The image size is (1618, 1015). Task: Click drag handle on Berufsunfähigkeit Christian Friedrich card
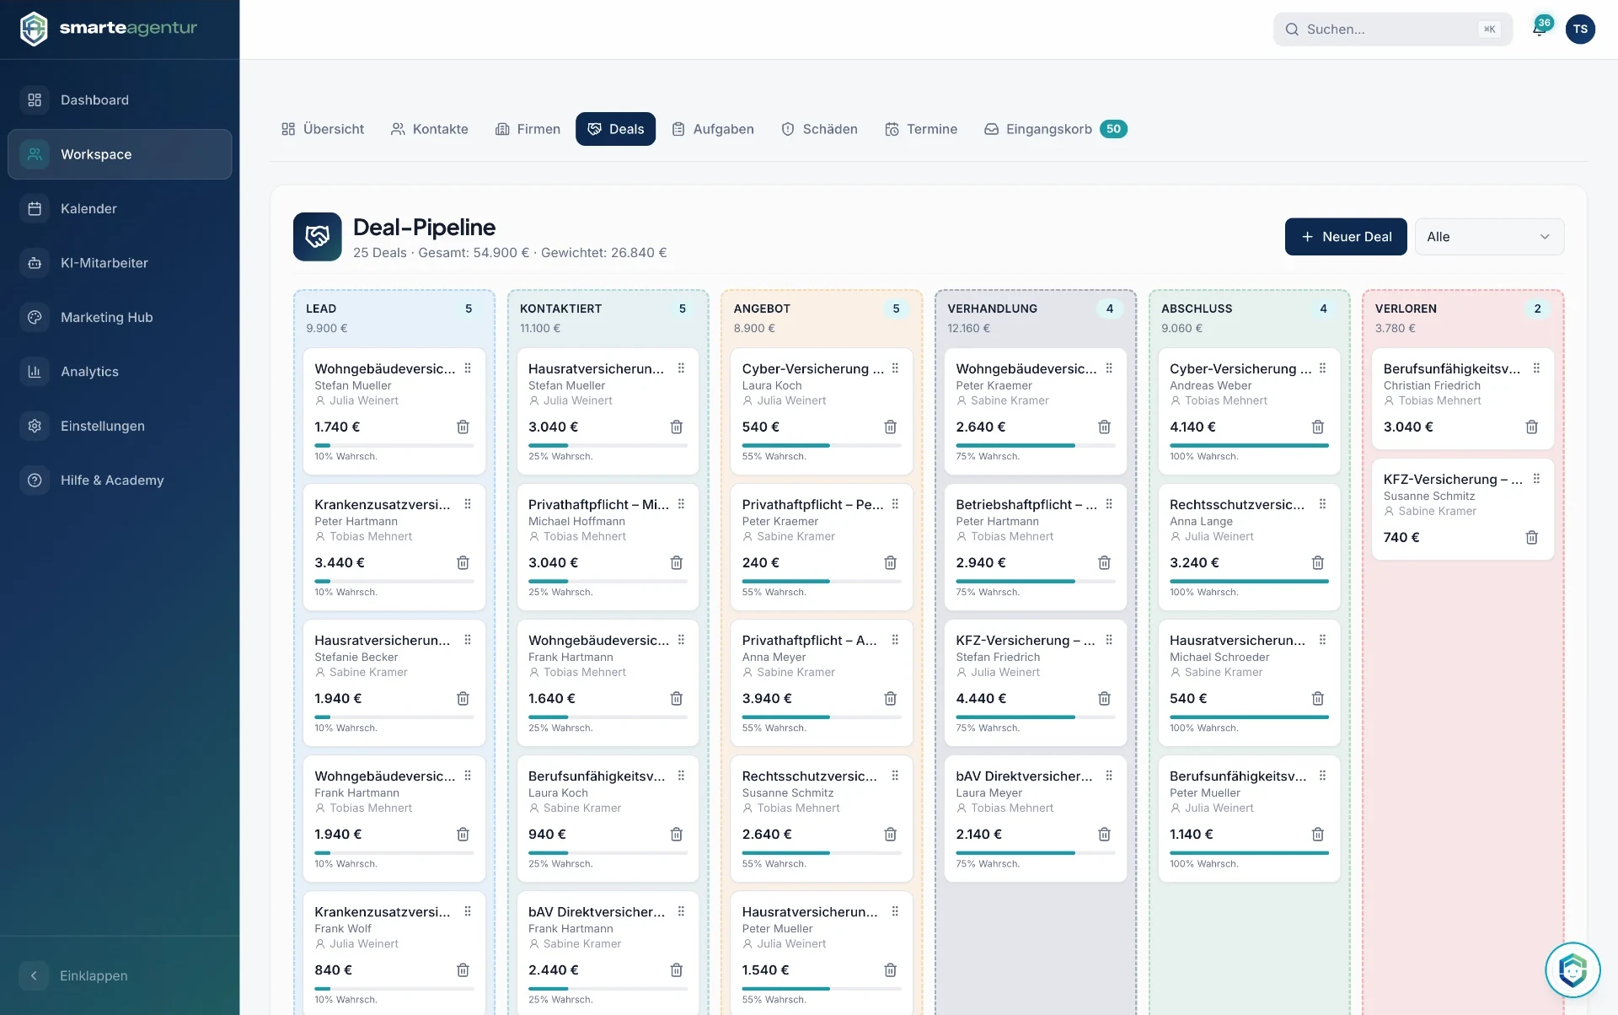(1536, 368)
